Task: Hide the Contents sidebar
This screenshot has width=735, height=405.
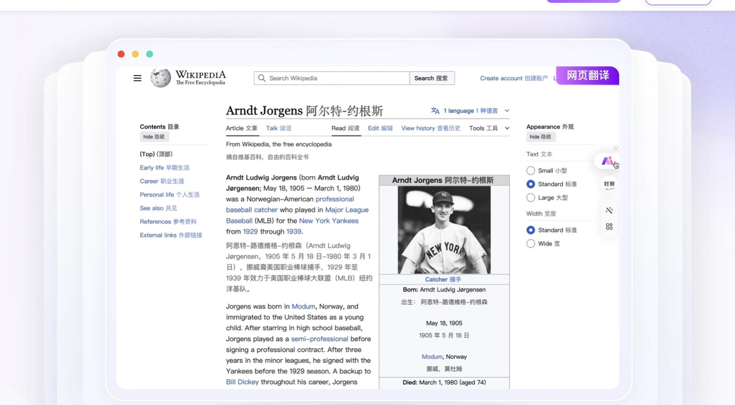Action: 154,137
